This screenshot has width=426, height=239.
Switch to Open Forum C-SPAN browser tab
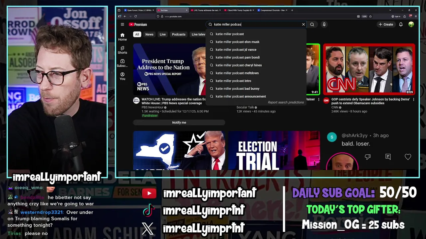pyautogui.click(x=139, y=10)
